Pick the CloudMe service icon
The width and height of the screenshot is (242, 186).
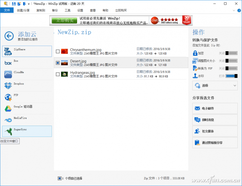(x=8, y=74)
